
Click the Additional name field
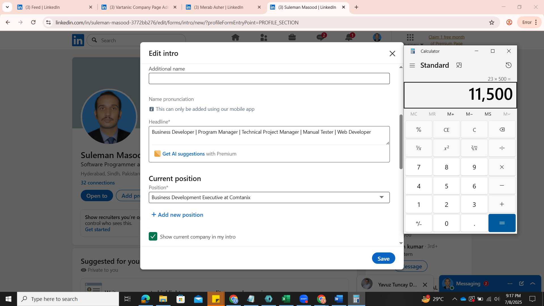point(269,78)
